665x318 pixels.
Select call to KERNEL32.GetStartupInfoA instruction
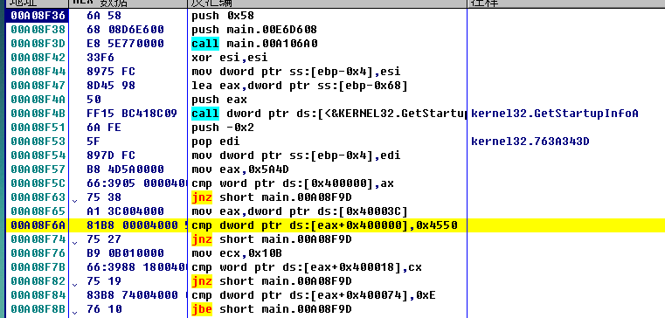click(x=329, y=114)
